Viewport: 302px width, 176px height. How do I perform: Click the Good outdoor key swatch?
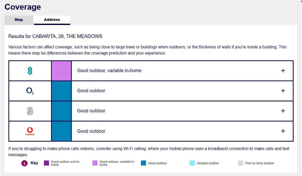pyautogui.click(x=143, y=163)
